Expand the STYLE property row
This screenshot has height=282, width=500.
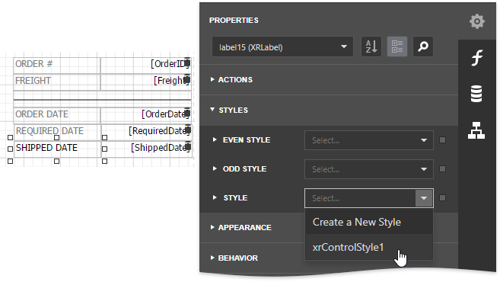coord(215,197)
